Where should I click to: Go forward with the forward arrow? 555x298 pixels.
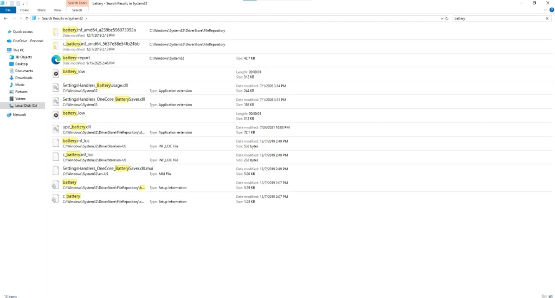[x=14, y=18]
